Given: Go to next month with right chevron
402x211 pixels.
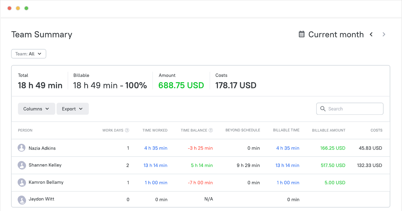Looking at the screenshot, I should (384, 34).
